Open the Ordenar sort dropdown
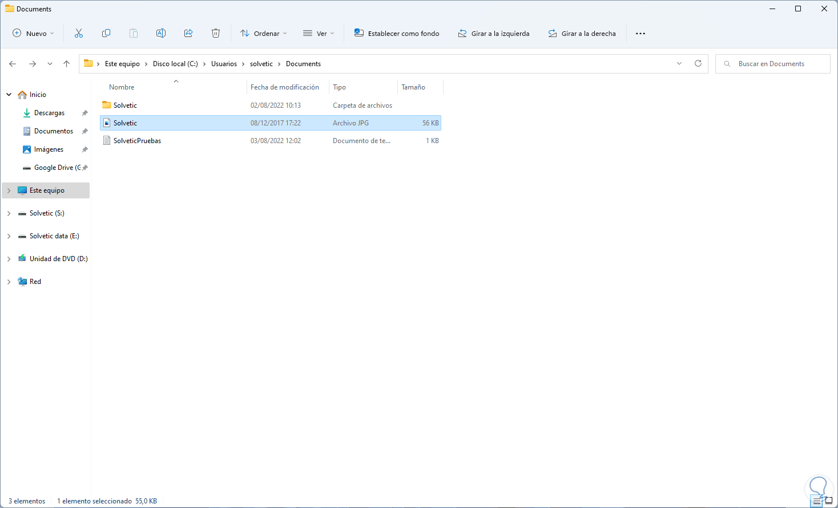838x508 pixels. [264, 34]
